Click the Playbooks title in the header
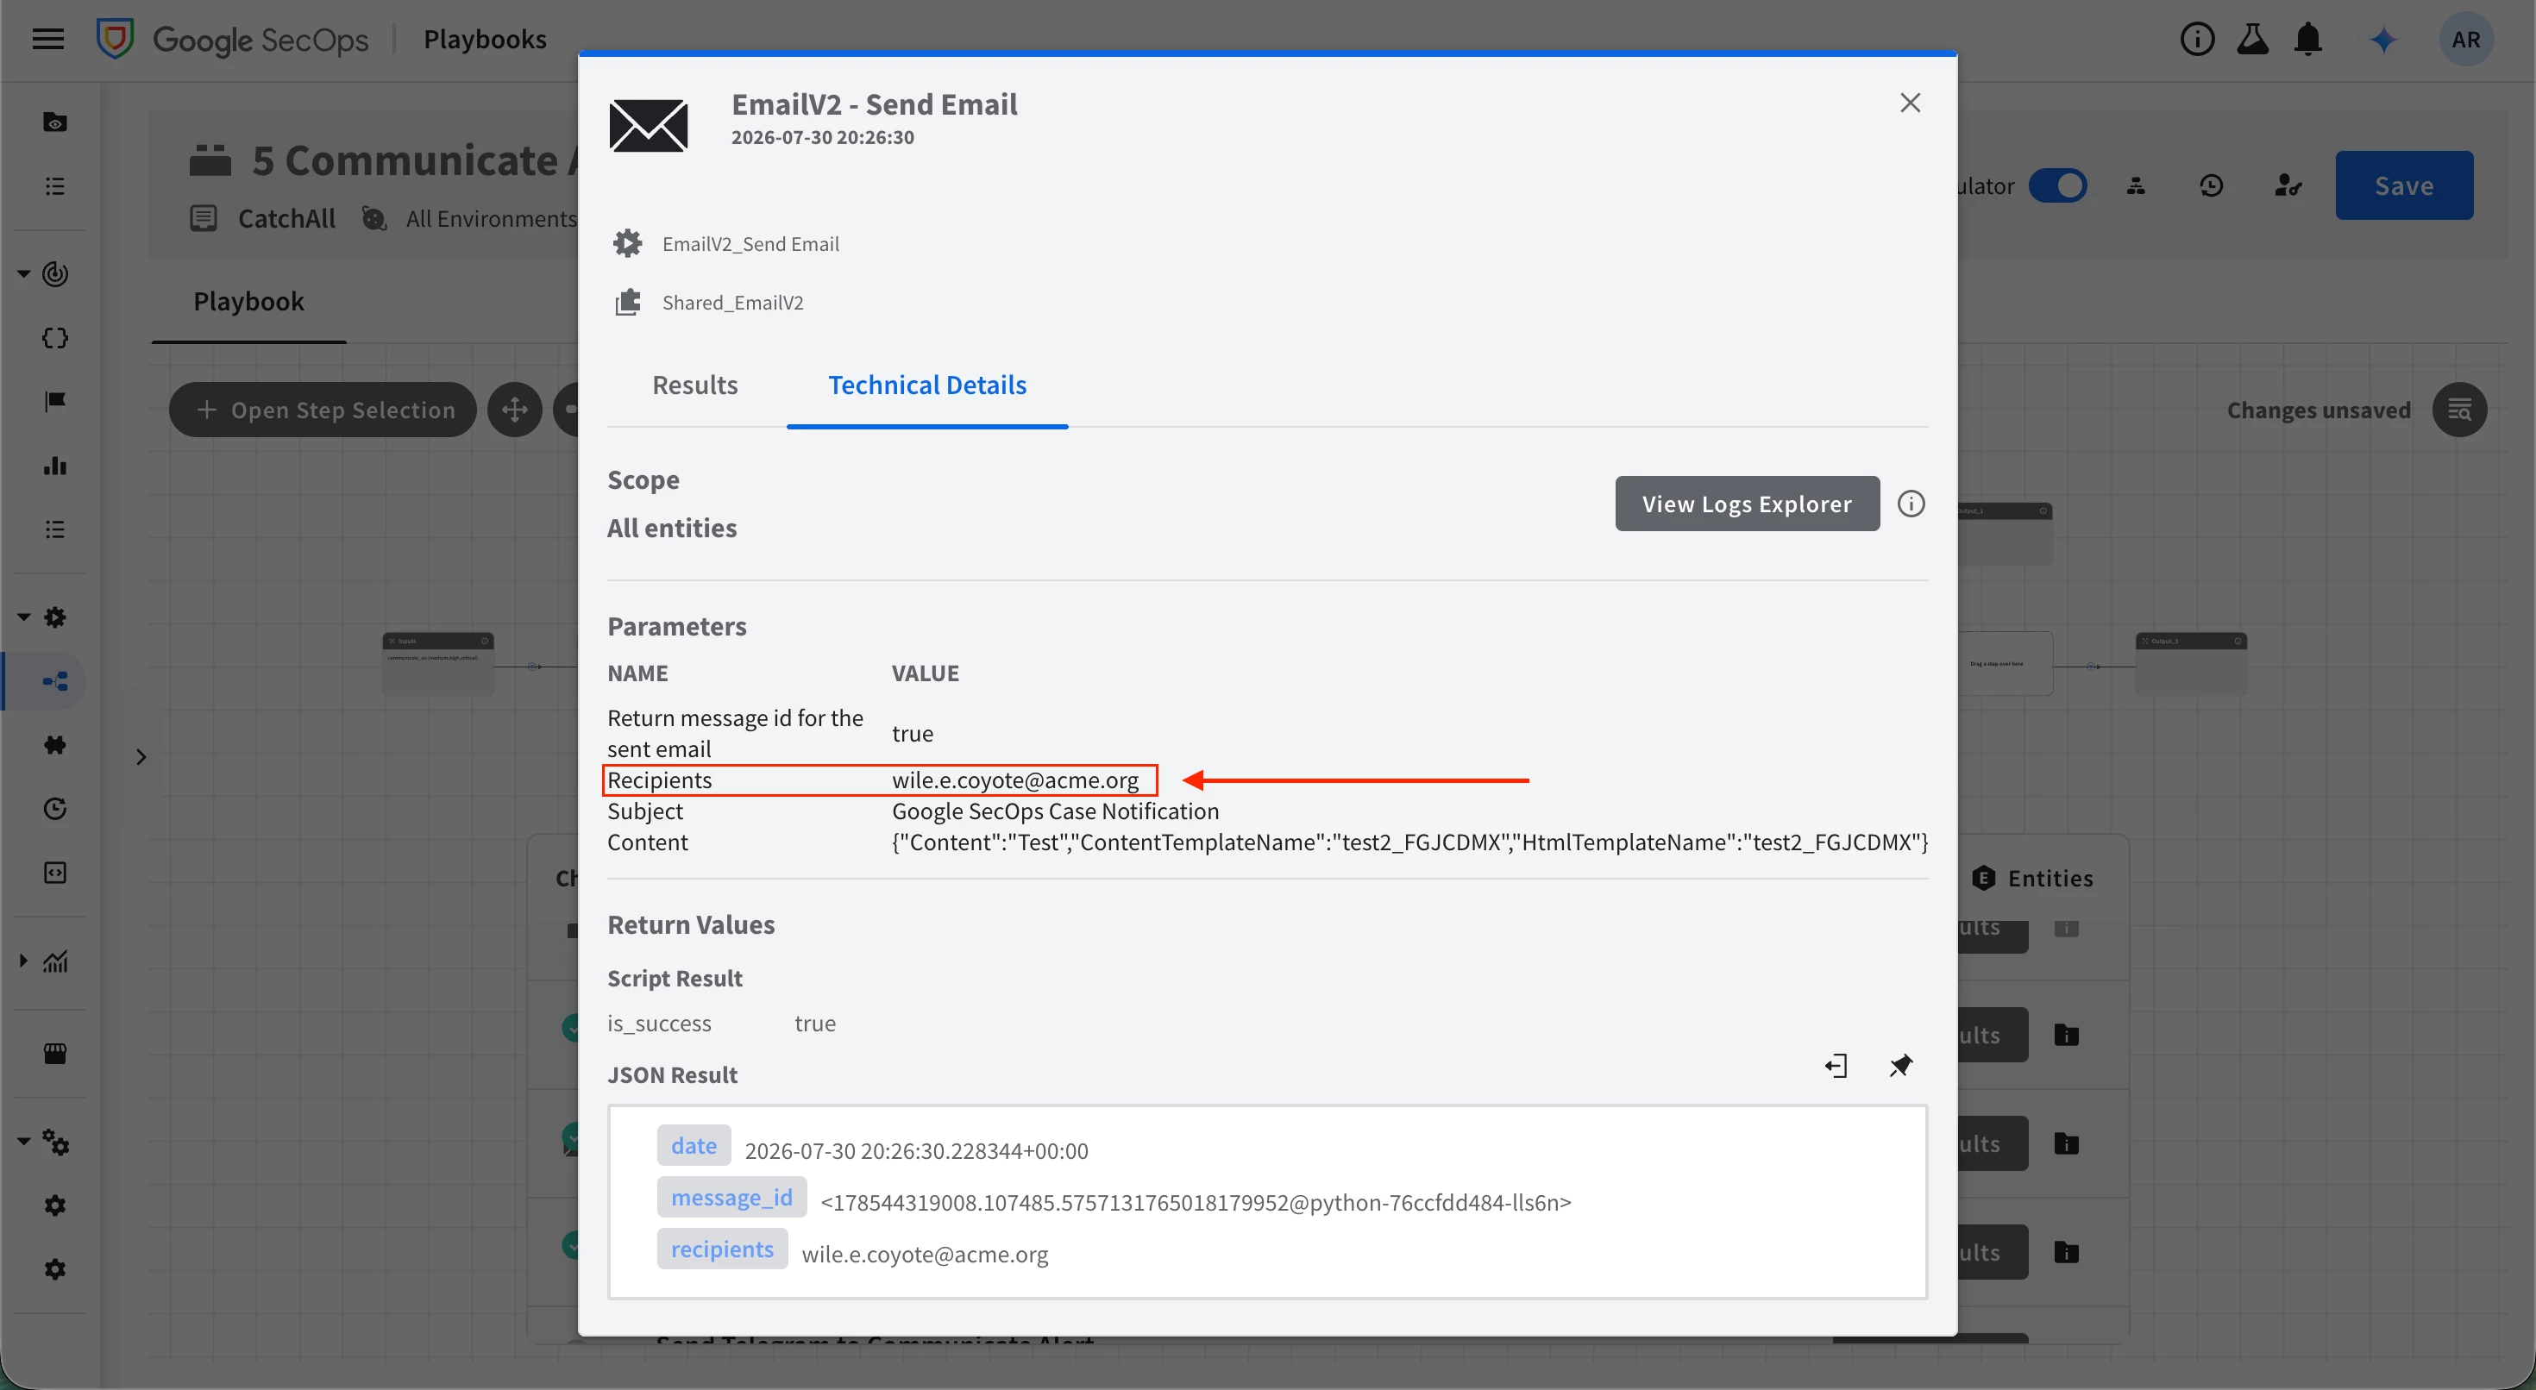 point(485,40)
